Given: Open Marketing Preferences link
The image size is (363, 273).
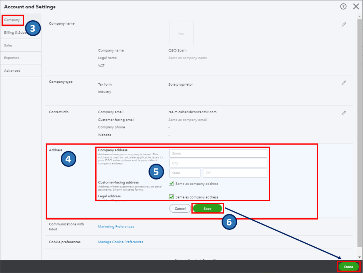Looking at the screenshot, I should 116,227.
